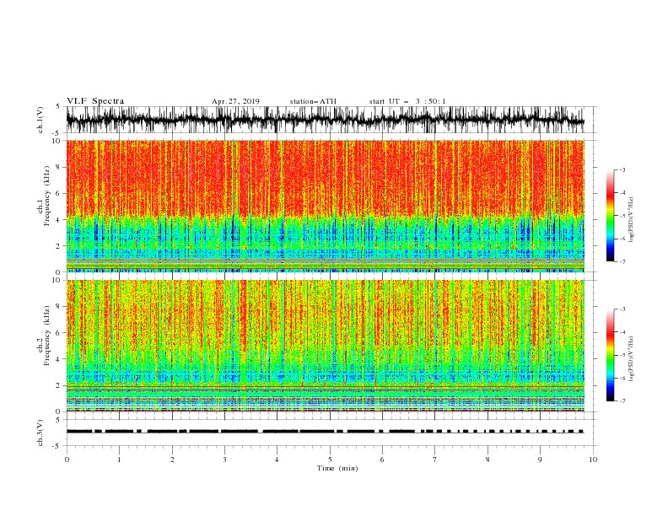Click the ch.1 spectrogram color scale bar
Viewport: 668px width, 516px height.
[x=610, y=216]
